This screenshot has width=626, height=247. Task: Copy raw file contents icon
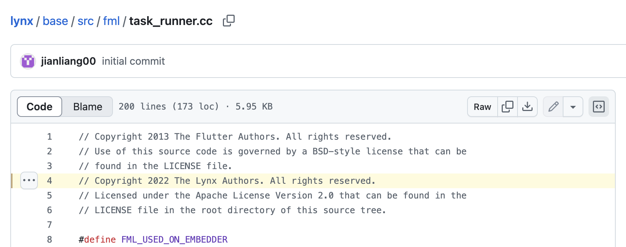point(507,107)
